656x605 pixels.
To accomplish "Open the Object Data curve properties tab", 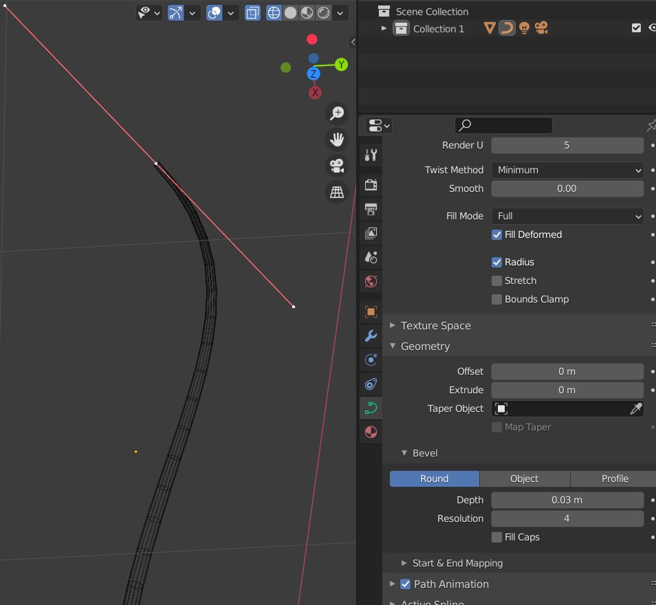I will pos(371,408).
